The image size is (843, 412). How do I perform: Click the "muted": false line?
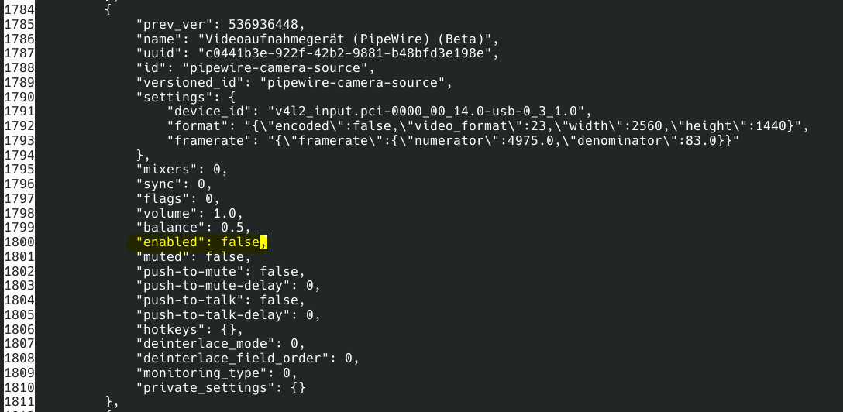coord(194,257)
